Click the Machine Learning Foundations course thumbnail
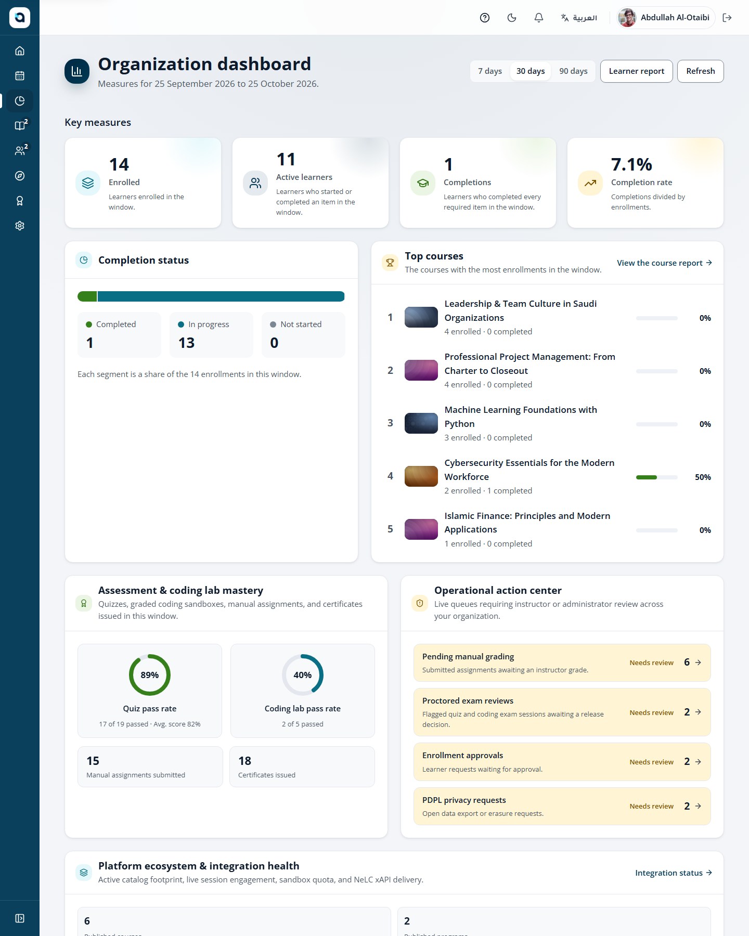The width and height of the screenshot is (749, 936). pos(421,423)
